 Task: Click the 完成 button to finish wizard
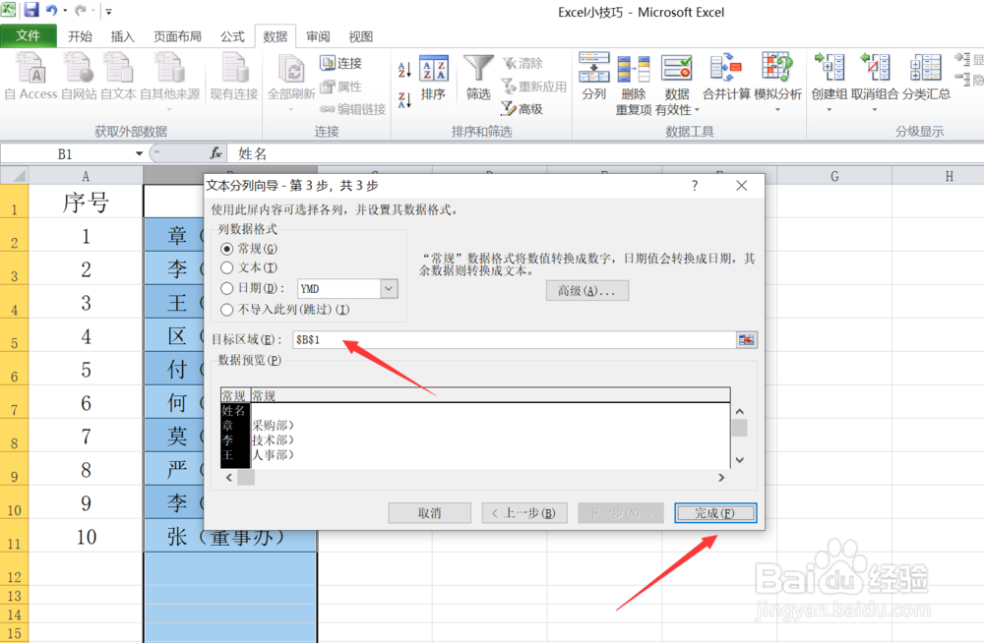pyautogui.click(x=715, y=512)
